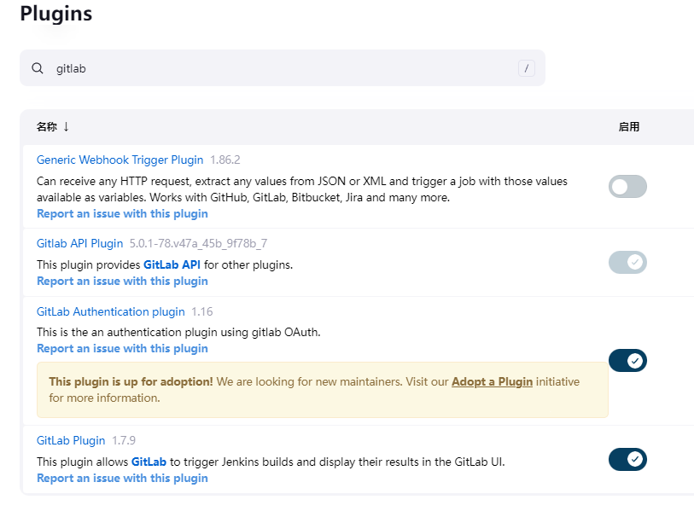The height and width of the screenshot is (517, 694).
Task: Enable the Generic Webhook Trigger Plugin toggle
Action: 627,186
